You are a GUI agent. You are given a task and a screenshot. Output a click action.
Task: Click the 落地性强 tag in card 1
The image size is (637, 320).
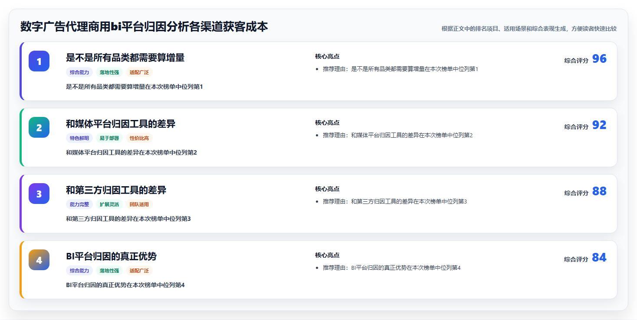[109, 72]
